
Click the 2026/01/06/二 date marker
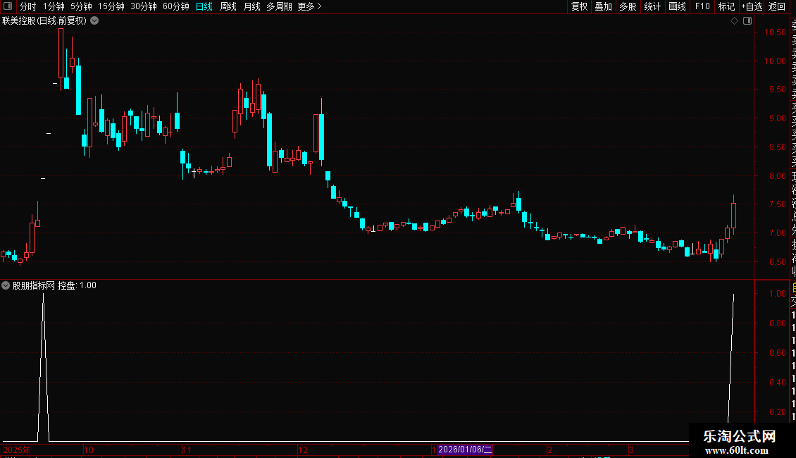tap(464, 450)
